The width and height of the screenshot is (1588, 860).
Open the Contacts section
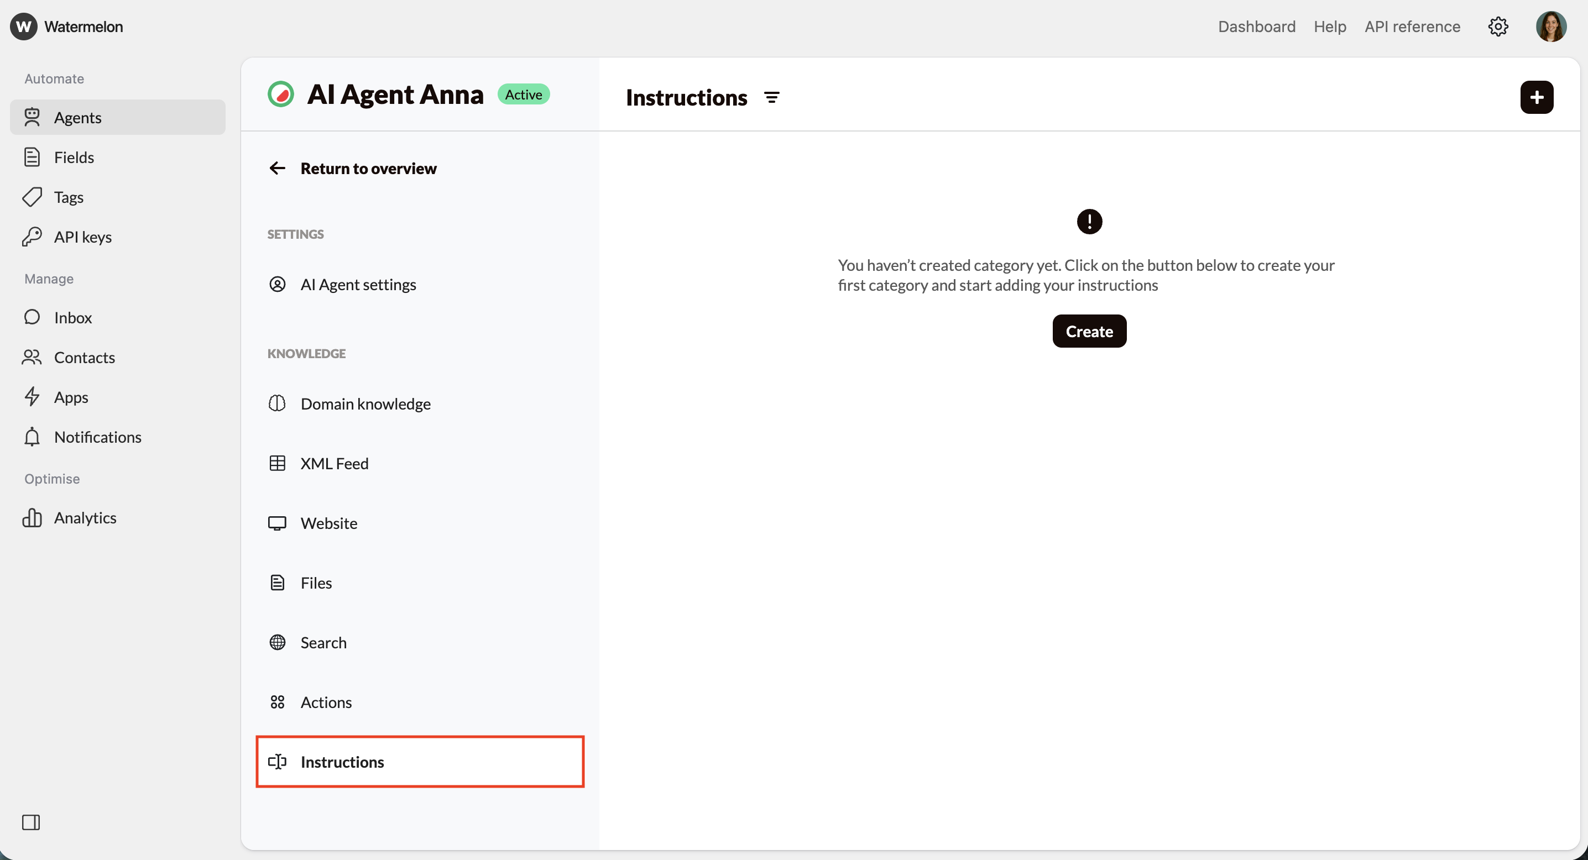[85, 357]
